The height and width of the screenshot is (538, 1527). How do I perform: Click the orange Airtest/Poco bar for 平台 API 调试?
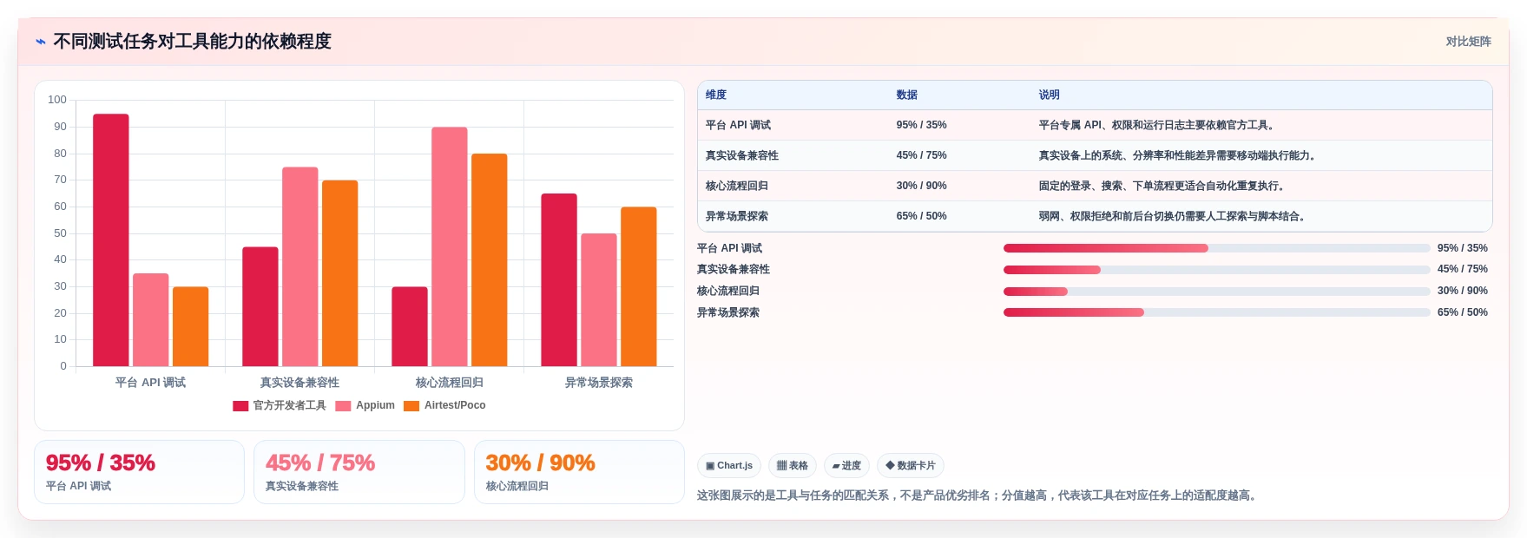(191, 326)
